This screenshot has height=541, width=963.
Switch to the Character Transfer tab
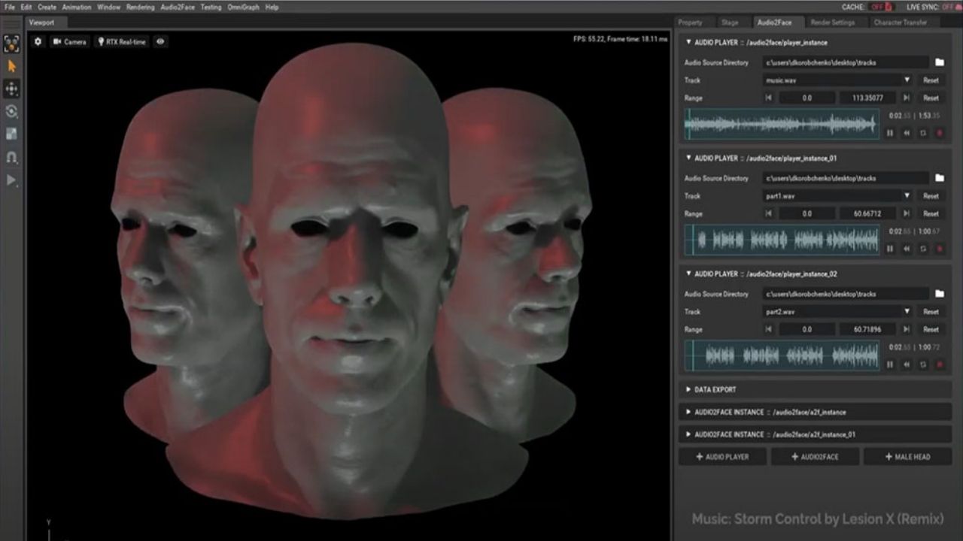click(900, 23)
